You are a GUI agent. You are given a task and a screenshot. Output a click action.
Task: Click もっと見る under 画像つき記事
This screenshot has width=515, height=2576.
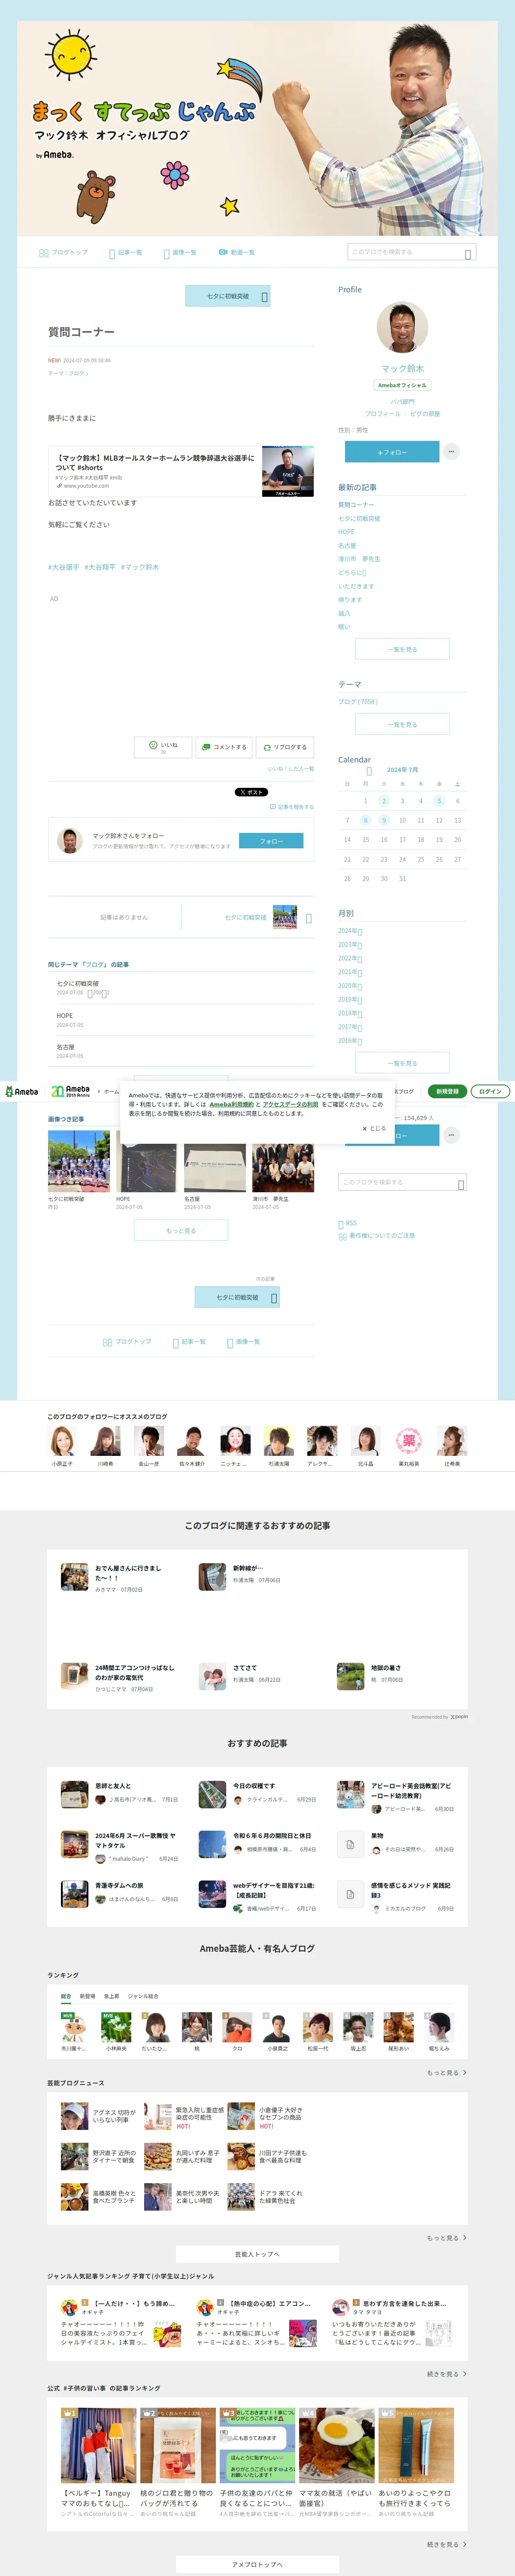point(181,1230)
